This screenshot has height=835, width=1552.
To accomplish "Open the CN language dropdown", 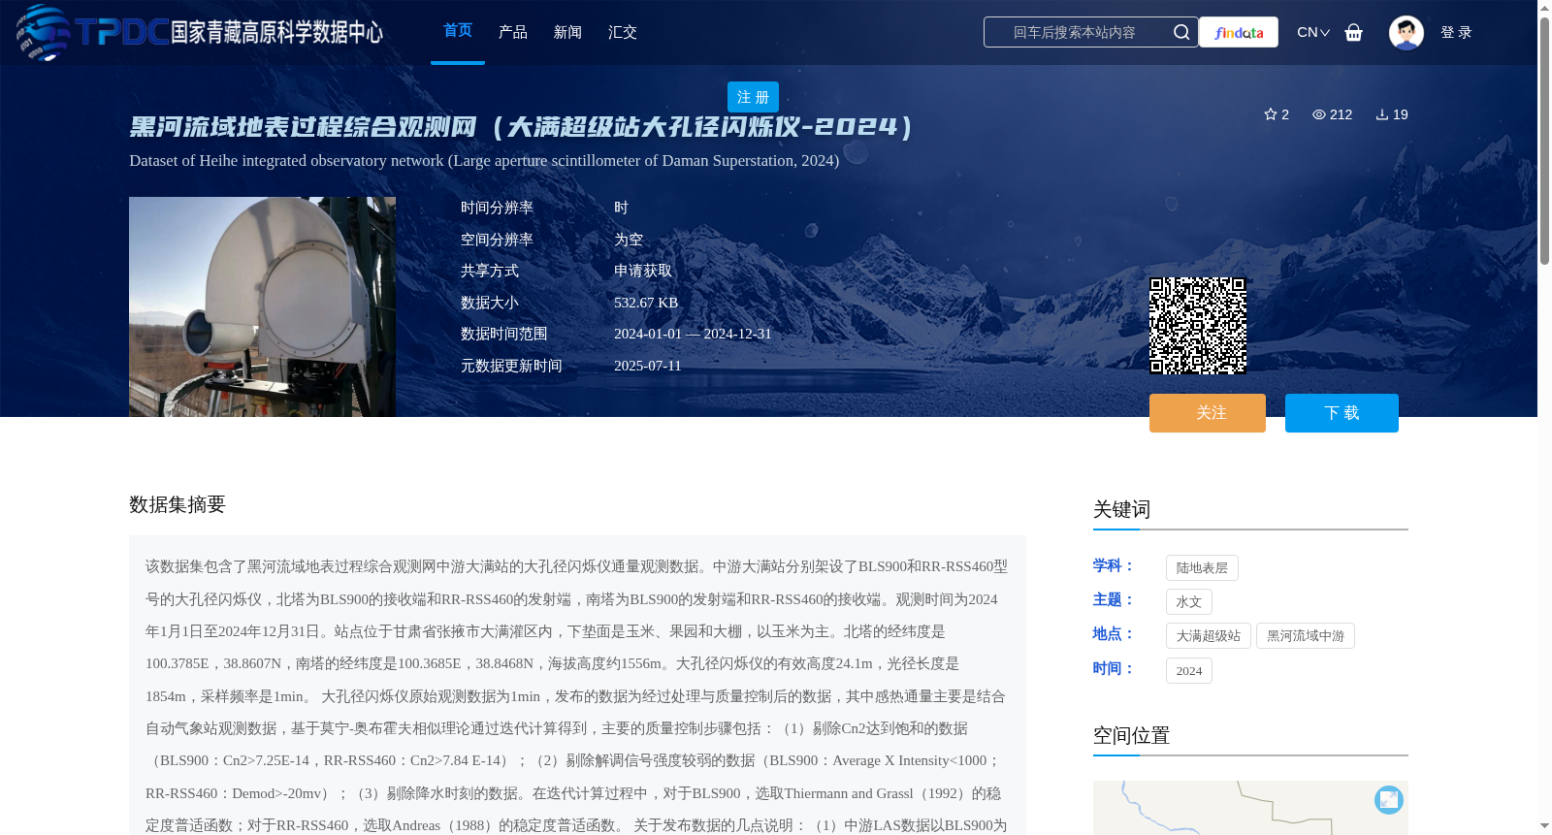I will coord(1313,32).
